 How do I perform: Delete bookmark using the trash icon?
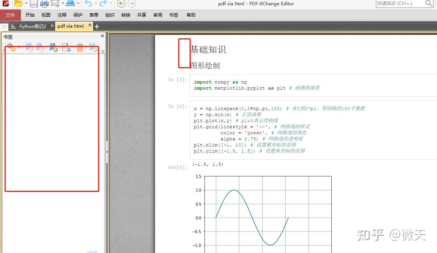pos(80,48)
